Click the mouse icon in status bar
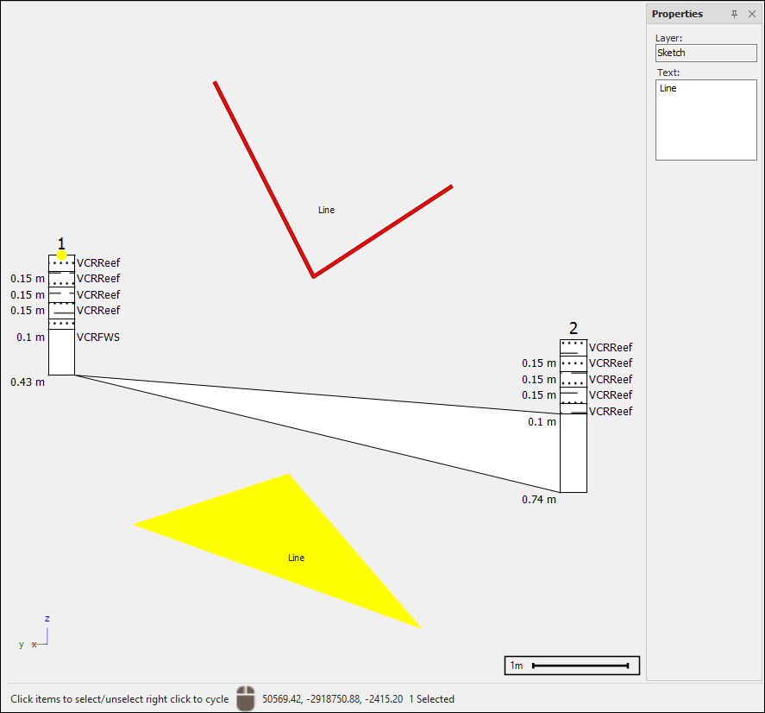The width and height of the screenshot is (765, 713). click(246, 698)
